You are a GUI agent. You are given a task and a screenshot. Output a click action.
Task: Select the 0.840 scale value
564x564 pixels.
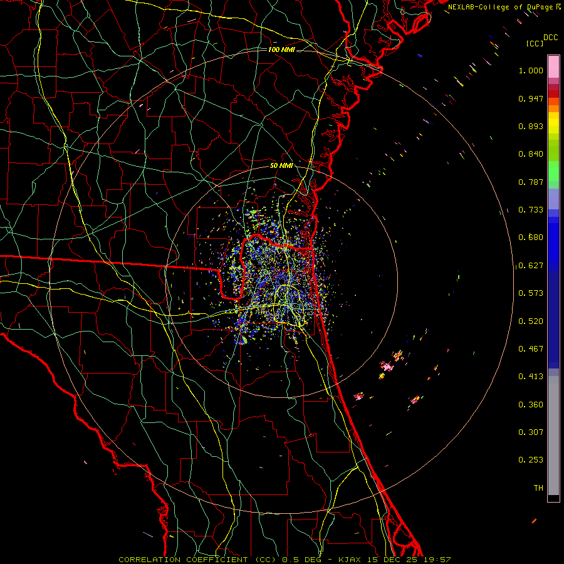tap(531, 154)
